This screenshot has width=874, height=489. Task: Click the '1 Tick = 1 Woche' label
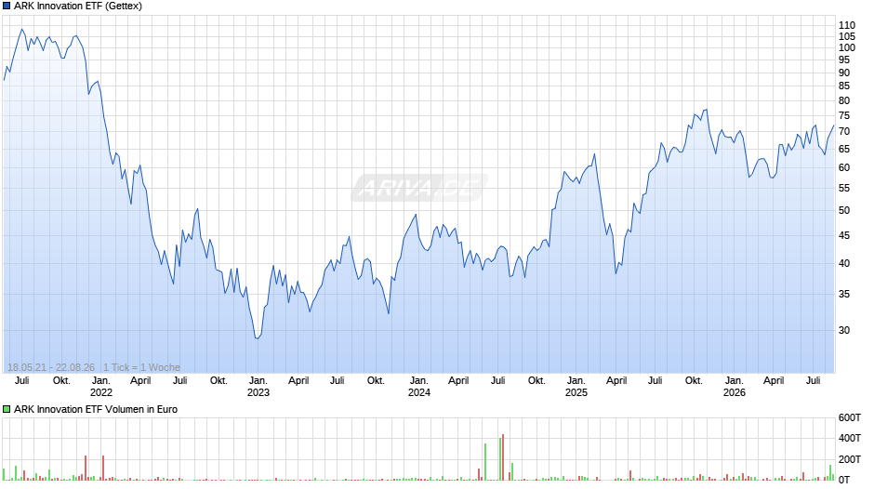point(141,367)
